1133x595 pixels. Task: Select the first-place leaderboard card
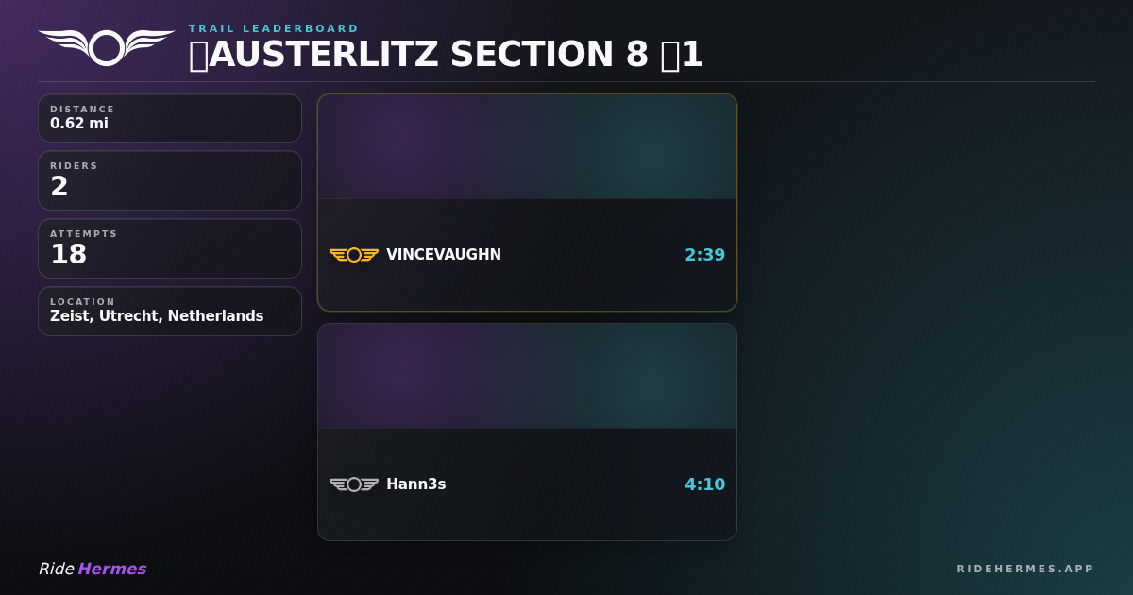pyautogui.click(x=527, y=202)
